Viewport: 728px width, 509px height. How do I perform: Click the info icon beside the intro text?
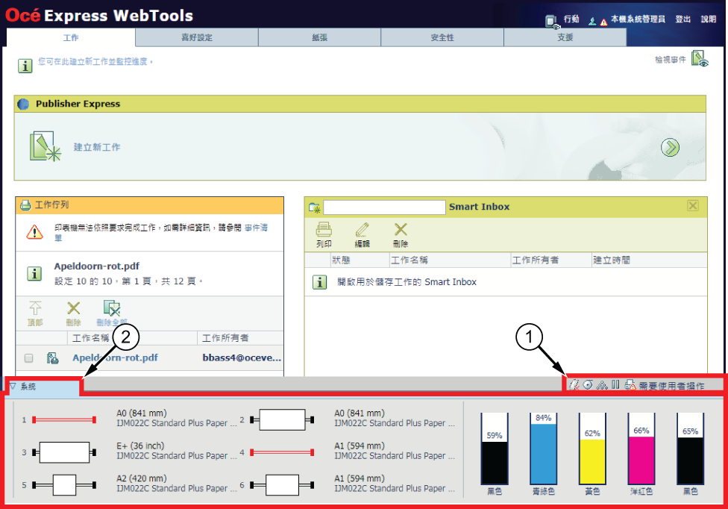(x=25, y=66)
